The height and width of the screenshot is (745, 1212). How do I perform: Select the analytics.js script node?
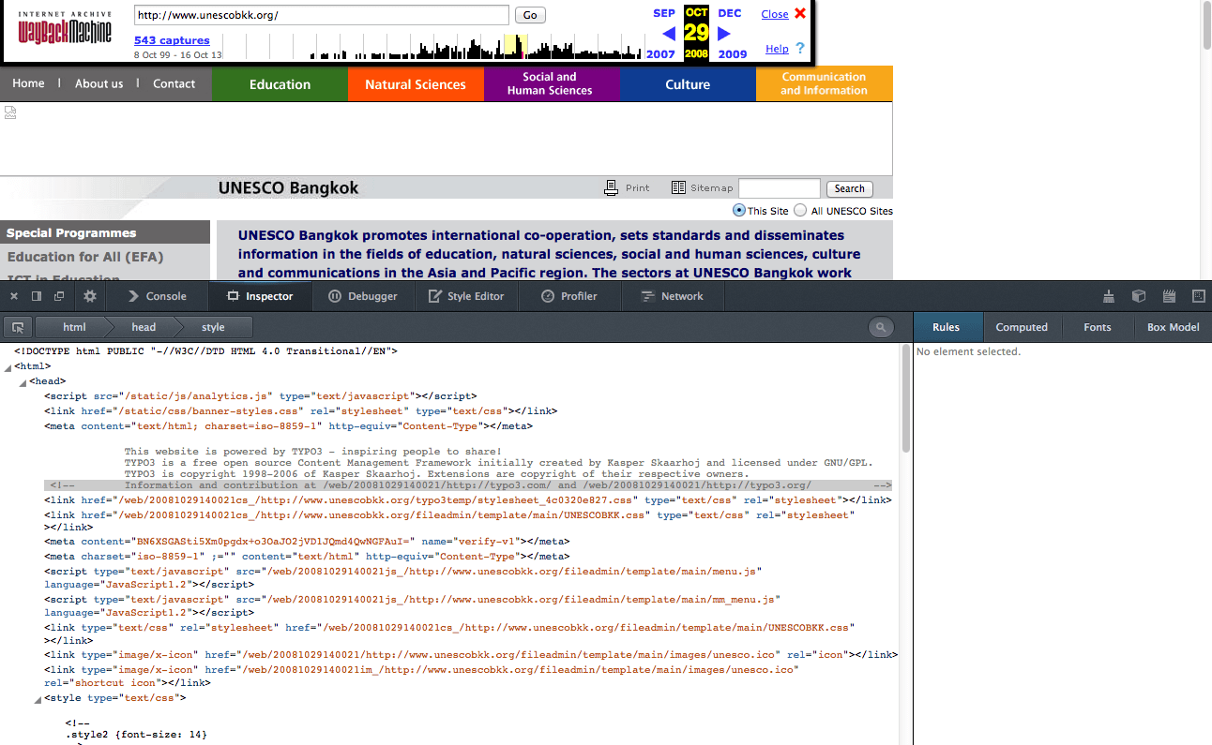tap(260, 396)
